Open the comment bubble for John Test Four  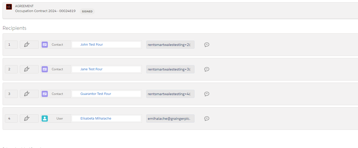[x=207, y=44]
